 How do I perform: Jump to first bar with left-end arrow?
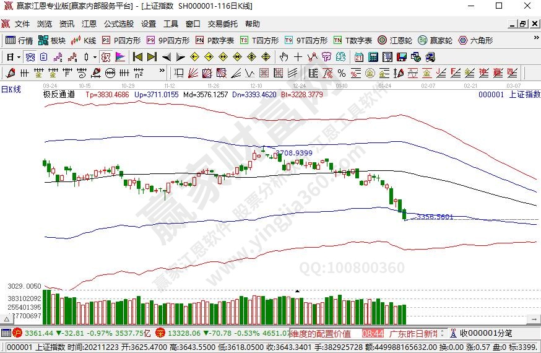[x=137, y=57]
